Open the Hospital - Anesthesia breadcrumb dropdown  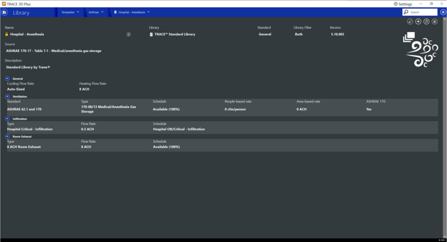132,12
